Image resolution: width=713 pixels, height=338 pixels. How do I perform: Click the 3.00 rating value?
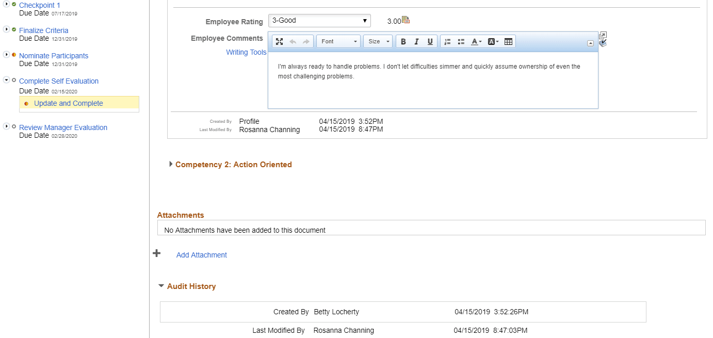[x=394, y=21]
